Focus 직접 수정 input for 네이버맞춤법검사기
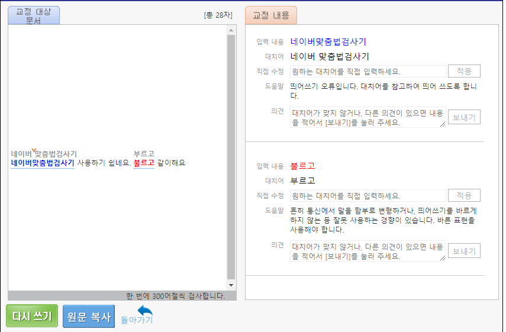The image size is (506, 332). tap(368, 71)
